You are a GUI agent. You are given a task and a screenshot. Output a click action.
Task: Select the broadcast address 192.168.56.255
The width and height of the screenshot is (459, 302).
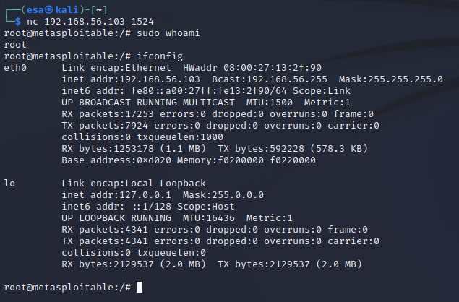(283, 79)
